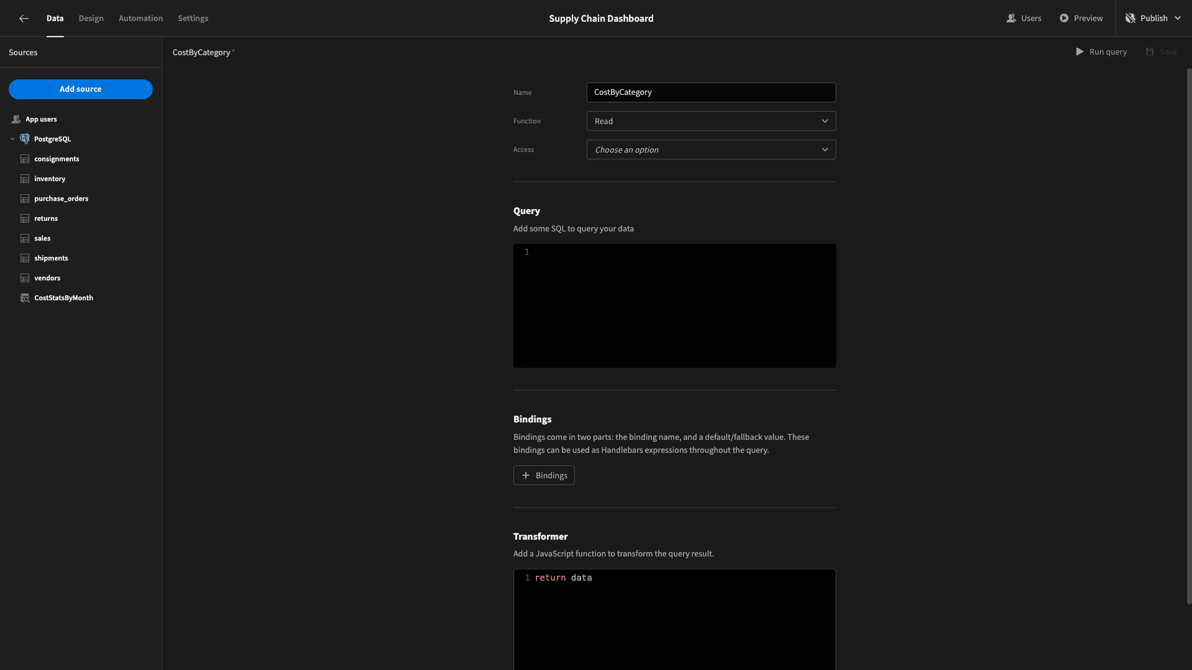
Task: Click the Name input field
Action: pos(711,92)
